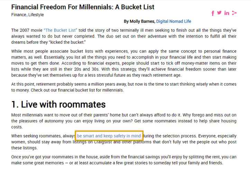Screen dimensions: 251x170
Task: Click the "1. Live with roommates" heading
Action: [x=58, y=104]
